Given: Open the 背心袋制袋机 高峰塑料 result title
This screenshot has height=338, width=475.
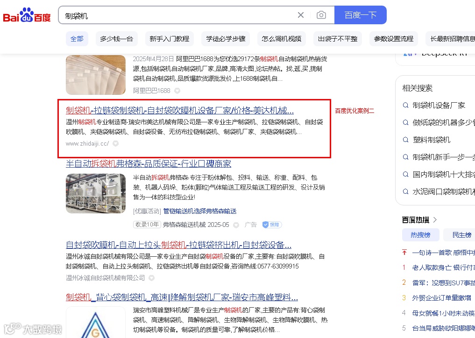Looking at the screenshot, I should tap(182, 297).
